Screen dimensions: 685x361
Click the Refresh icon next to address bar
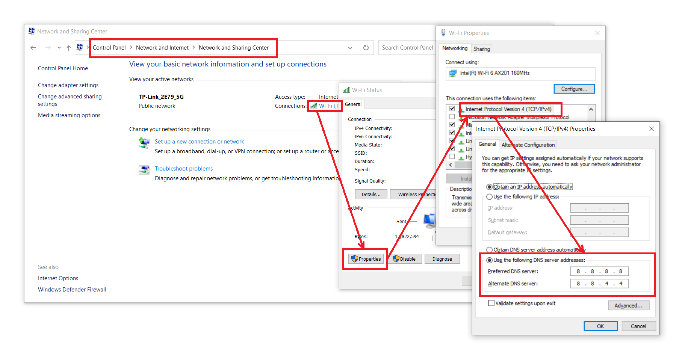click(366, 48)
